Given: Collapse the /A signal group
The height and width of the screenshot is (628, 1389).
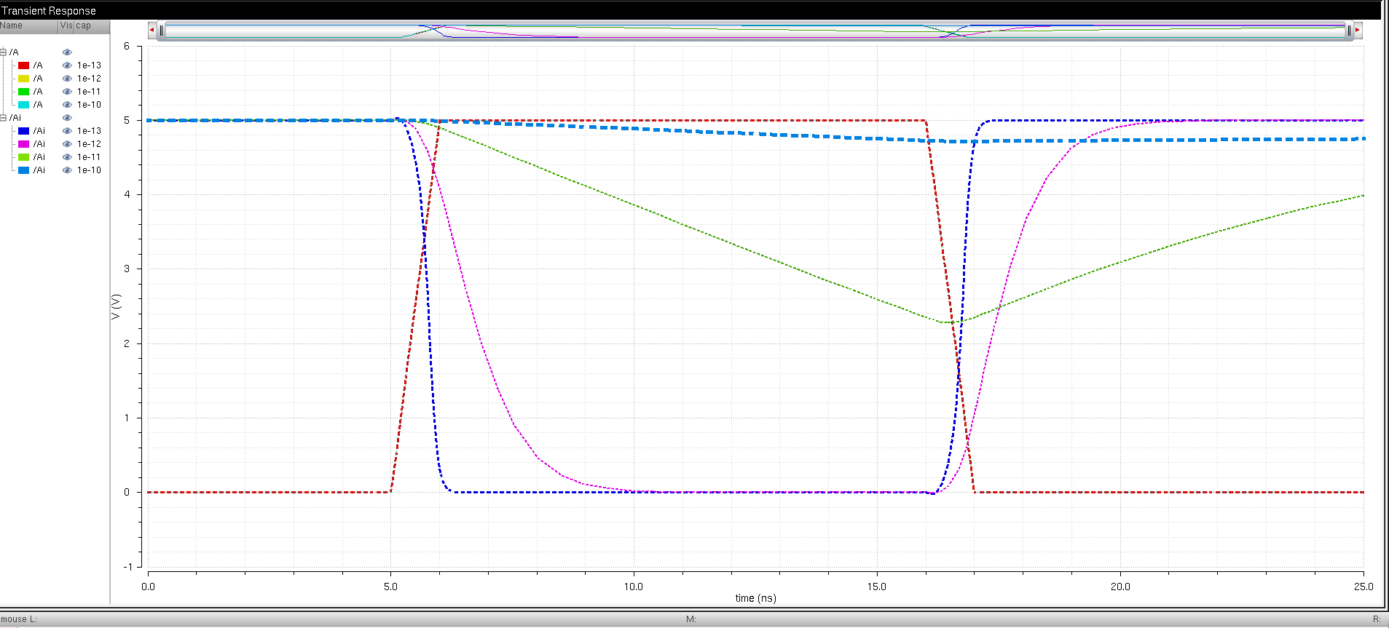Looking at the screenshot, I should click(4, 52).
